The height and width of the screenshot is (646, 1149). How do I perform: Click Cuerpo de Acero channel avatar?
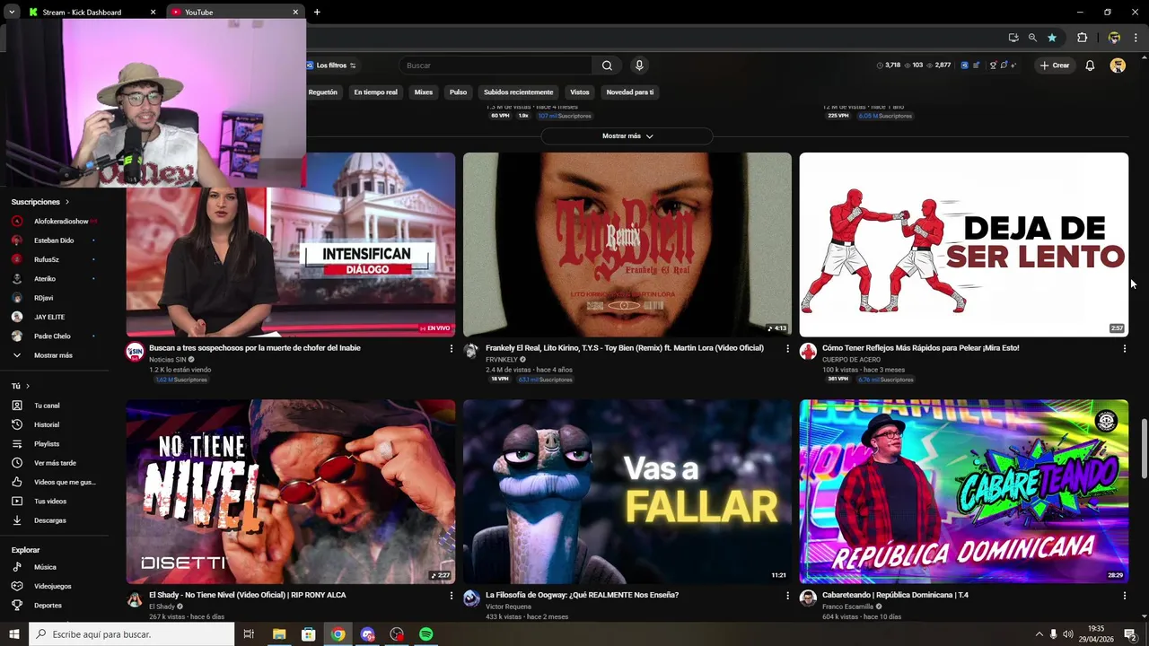(x=808, y=352)
